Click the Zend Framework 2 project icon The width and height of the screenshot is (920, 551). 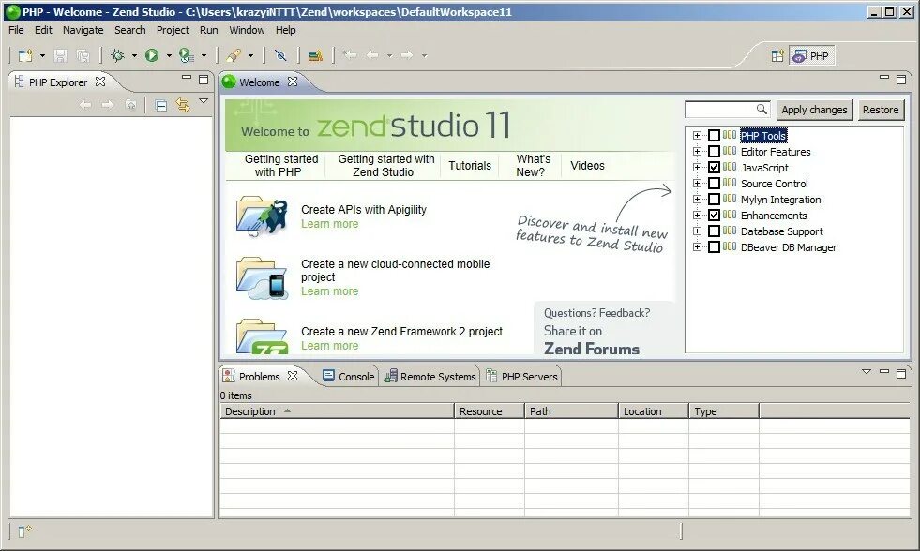262,335
